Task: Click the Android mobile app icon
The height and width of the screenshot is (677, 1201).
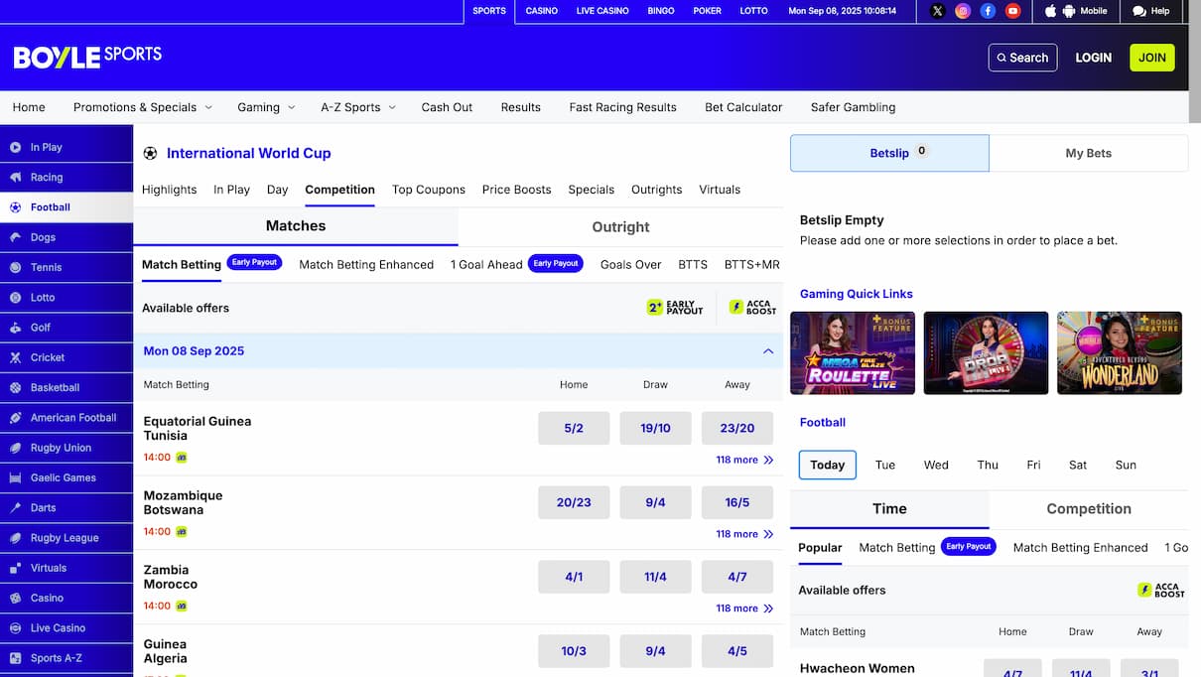Action: 1069,11
